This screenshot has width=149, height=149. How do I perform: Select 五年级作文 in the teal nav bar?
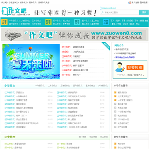tap(25, 24)
